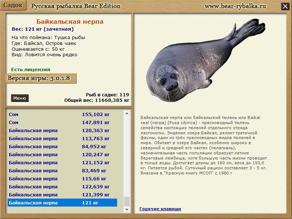
Task: Select the Сом weighing 147,891 кг
Action: coord(62,122)
